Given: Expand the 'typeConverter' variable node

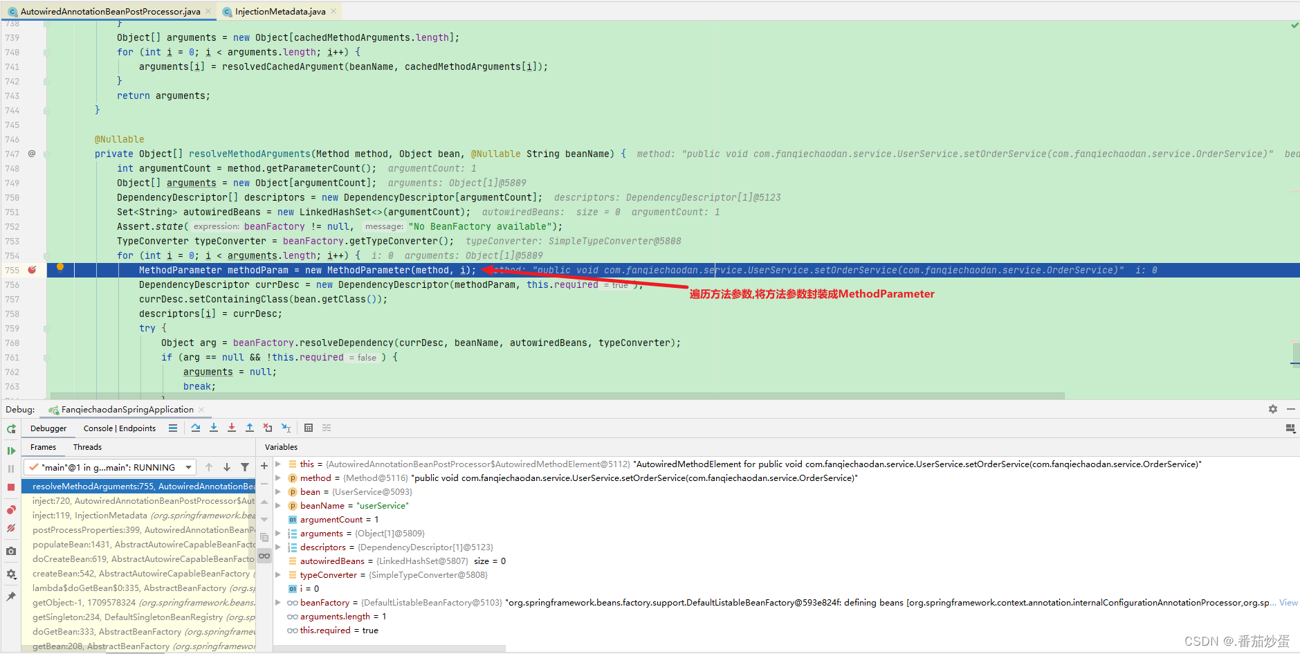Looking at the screenshot, I should (278, 575).
